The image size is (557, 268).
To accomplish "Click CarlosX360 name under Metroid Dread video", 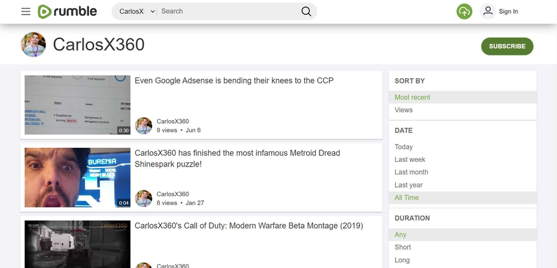I will pyautogui.click(x=172, y=194).
